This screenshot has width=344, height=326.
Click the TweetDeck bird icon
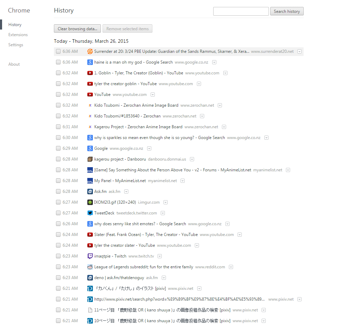(90, 213)
